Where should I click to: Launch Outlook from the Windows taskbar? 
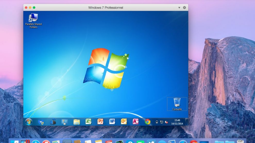click(124, 122)
